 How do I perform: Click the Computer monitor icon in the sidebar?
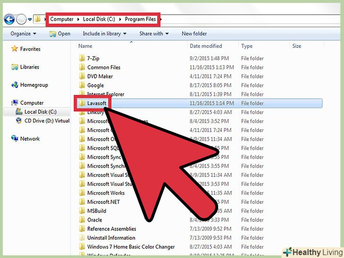[x=15, y=103]
